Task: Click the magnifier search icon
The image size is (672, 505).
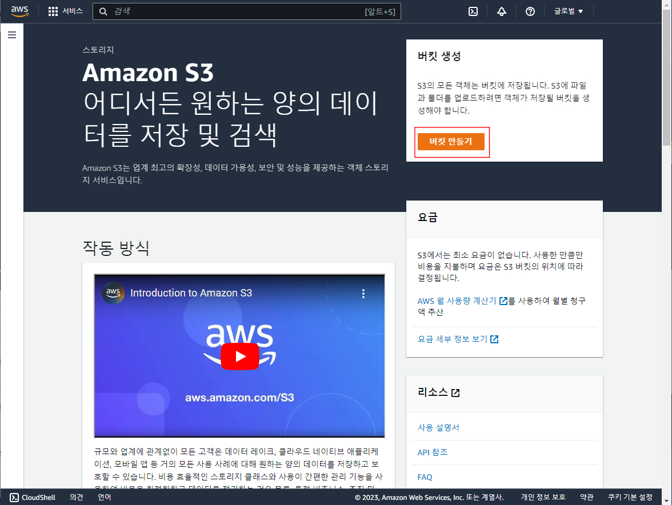Action: [103, 11]
